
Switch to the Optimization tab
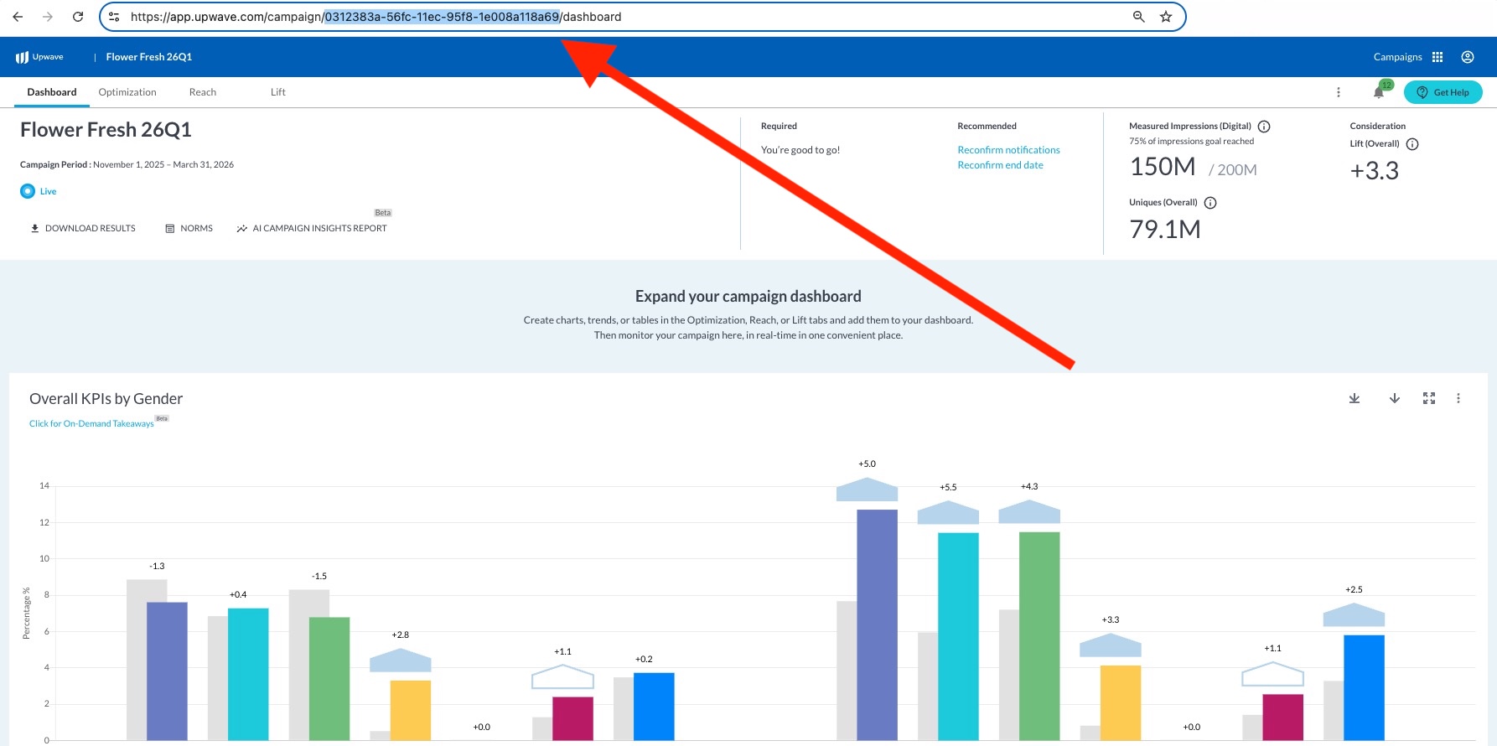[127, 92]
